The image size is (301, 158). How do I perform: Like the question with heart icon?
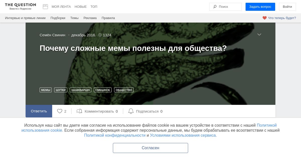[x=60, y=111]
